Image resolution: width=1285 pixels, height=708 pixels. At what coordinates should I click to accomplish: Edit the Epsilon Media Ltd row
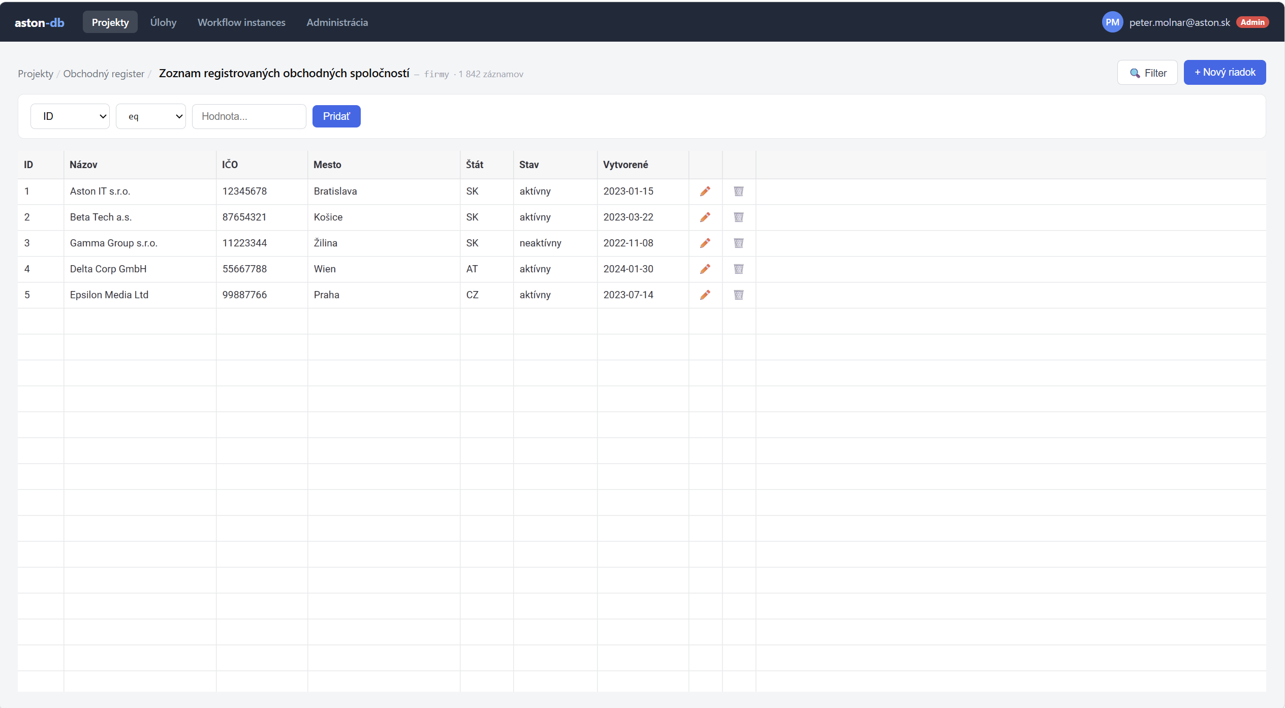[705, 295]
